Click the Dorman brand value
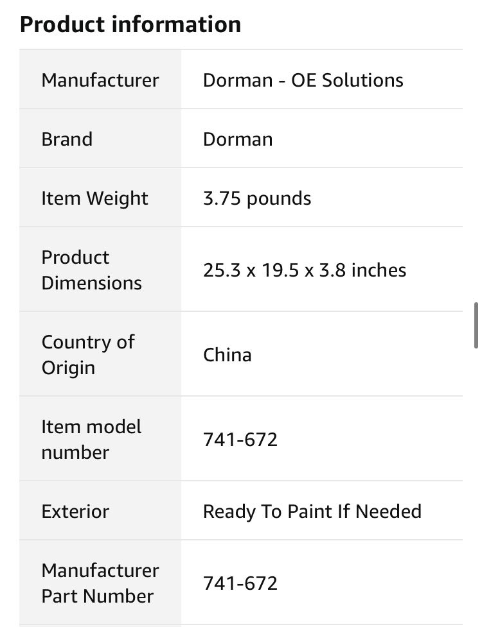482x627 pixels. coord(238,139)
